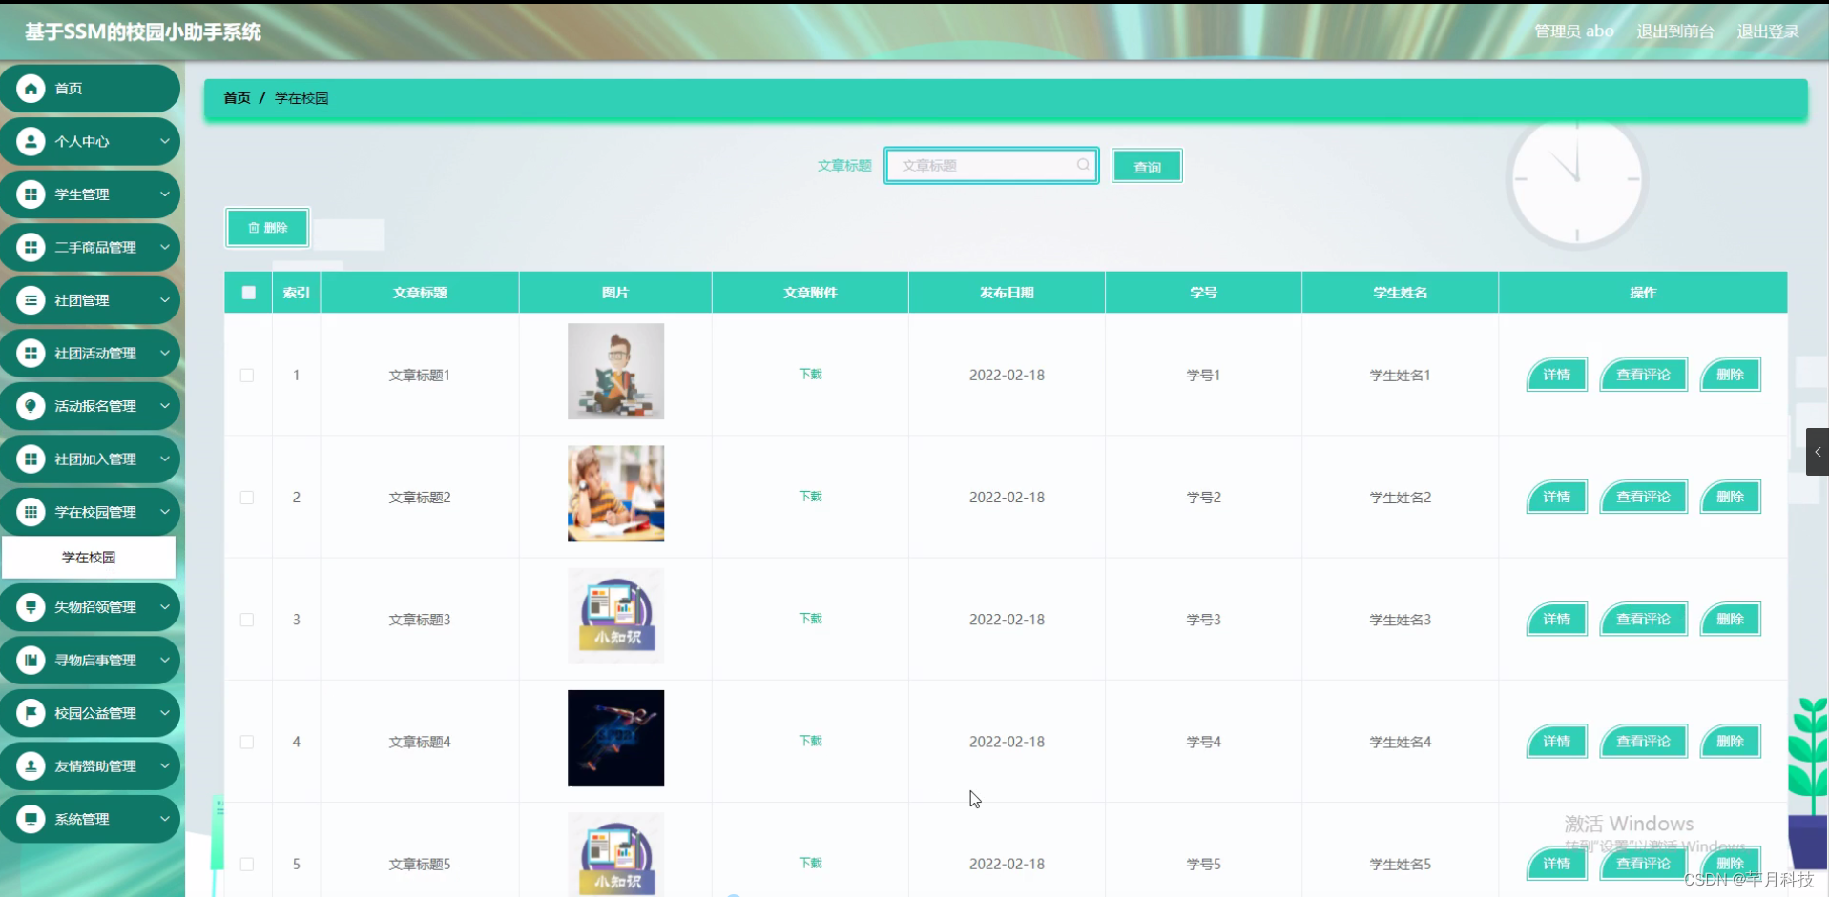Click 下载 link for 文章标题3
The image size is (1829, 897).
[809, 618]
